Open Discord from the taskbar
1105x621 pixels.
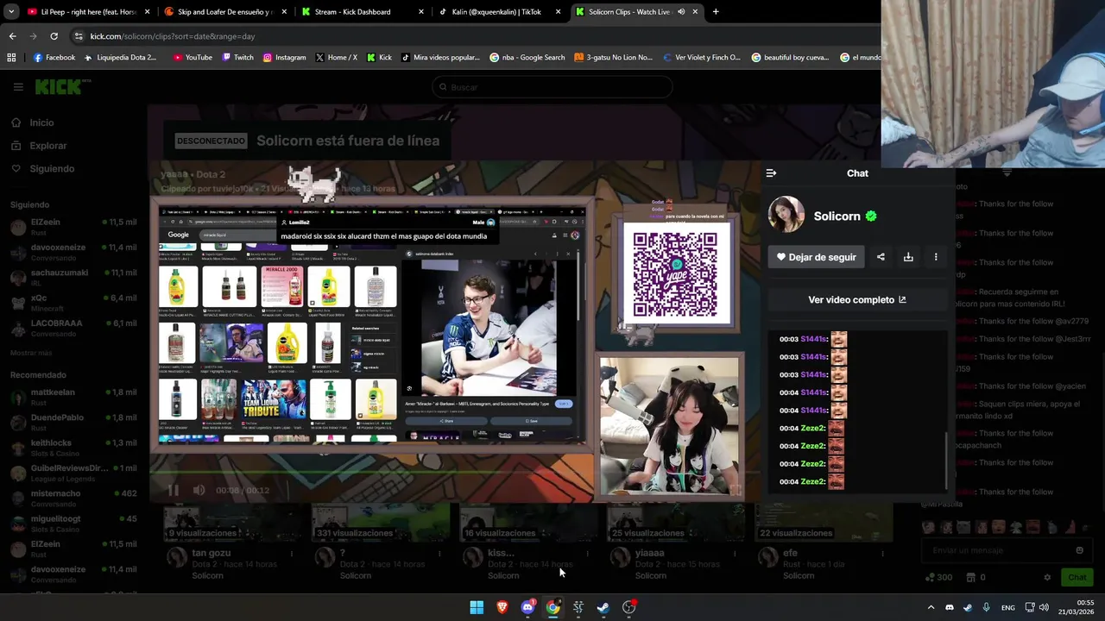pos(527,607)
